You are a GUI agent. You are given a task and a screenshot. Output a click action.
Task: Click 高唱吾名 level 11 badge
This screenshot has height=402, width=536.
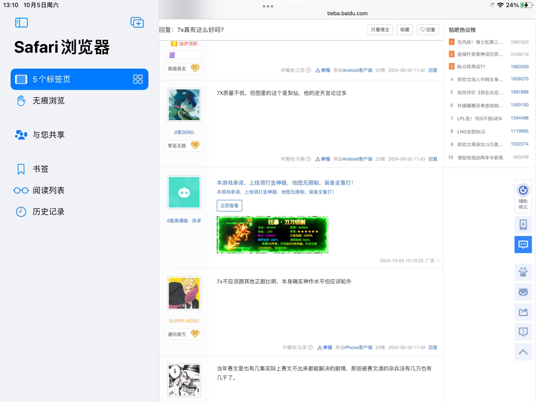pyautogui.click(x=184, y=69)
